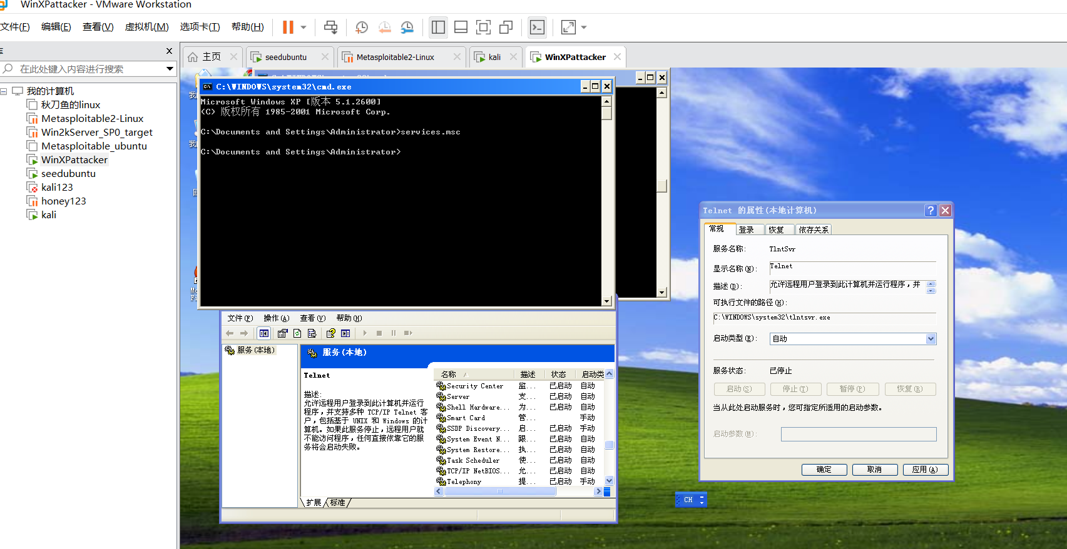Open the 启动类型 dropdown
The width and height of the screenshot is (1067, 549).
pos(931,339)
